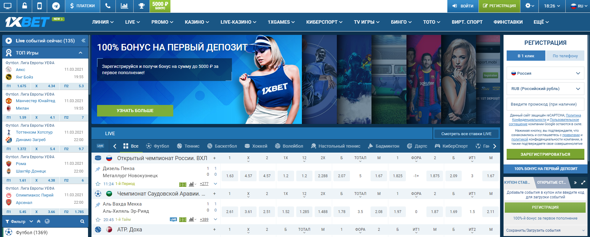Click the 5000 ₽ bonus badge
This screenshot has height=237, width=590.
pos(160,6)
